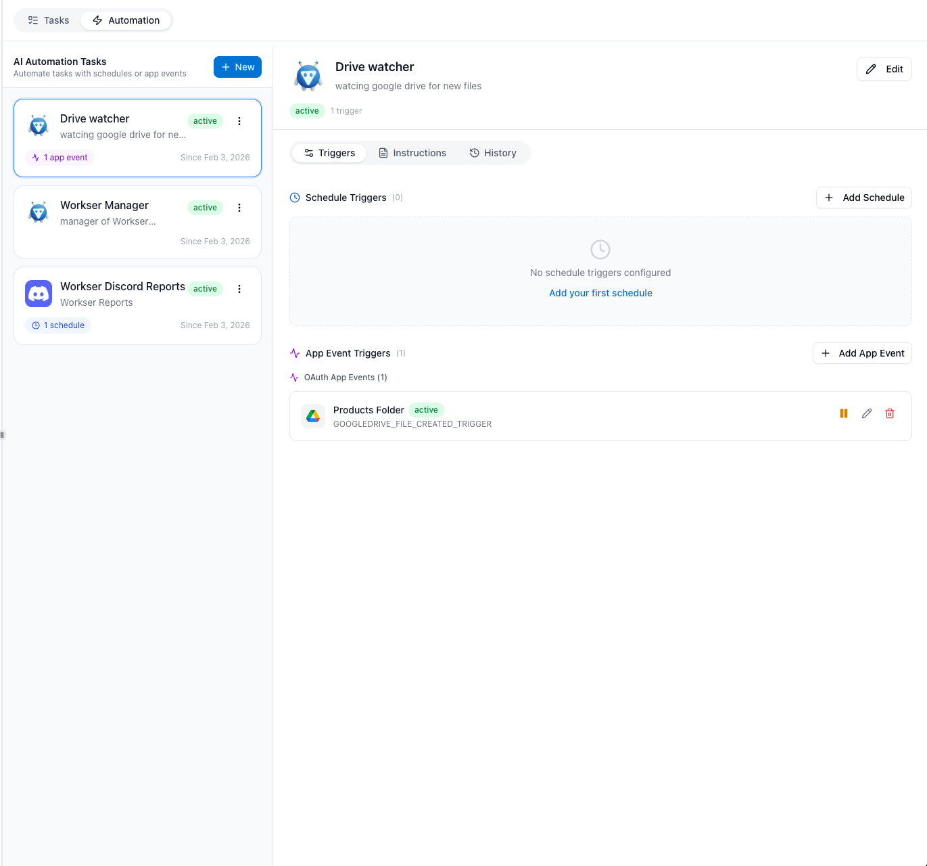Delete the Products Folder trigger
Viewport: 927px width, 866px height.
(890, 413)
